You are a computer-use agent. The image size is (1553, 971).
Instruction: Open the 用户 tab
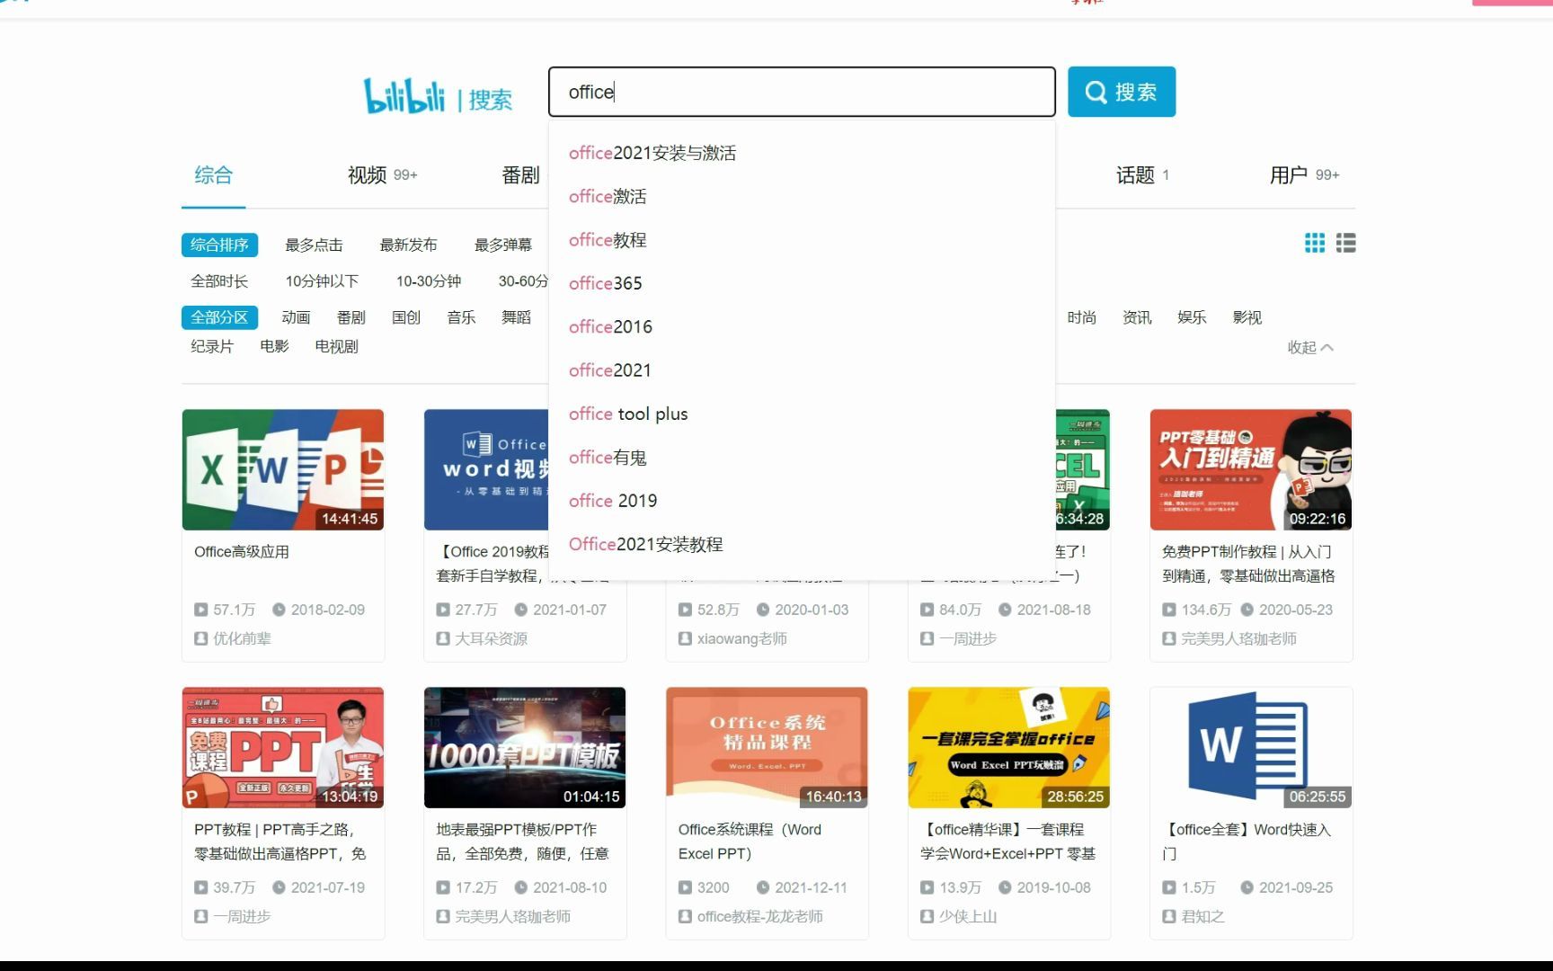tap(1304, 175)
